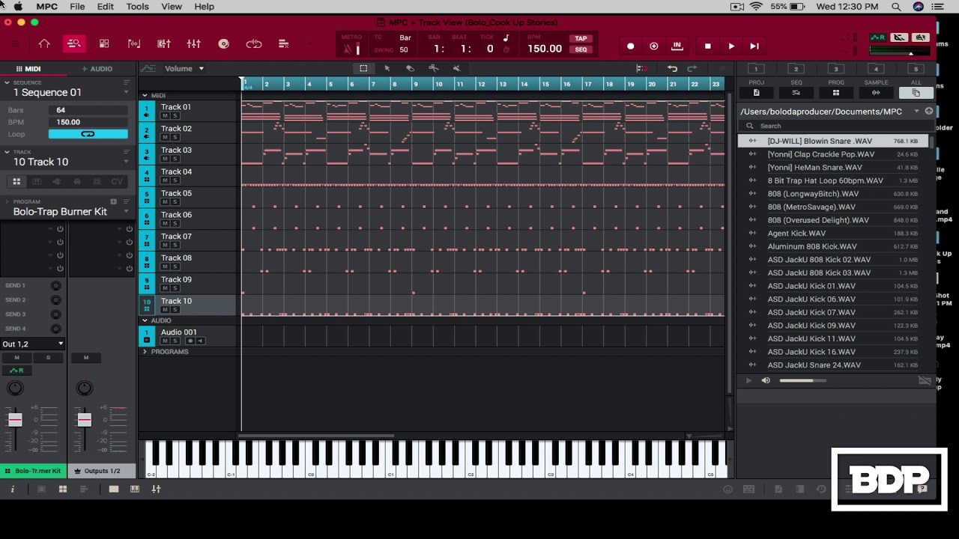Open the next sequence list icon

(283, 44)
